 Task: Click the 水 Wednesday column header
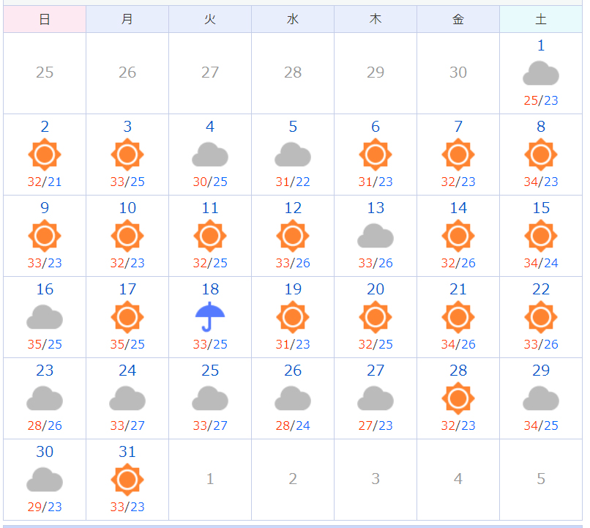293,19
